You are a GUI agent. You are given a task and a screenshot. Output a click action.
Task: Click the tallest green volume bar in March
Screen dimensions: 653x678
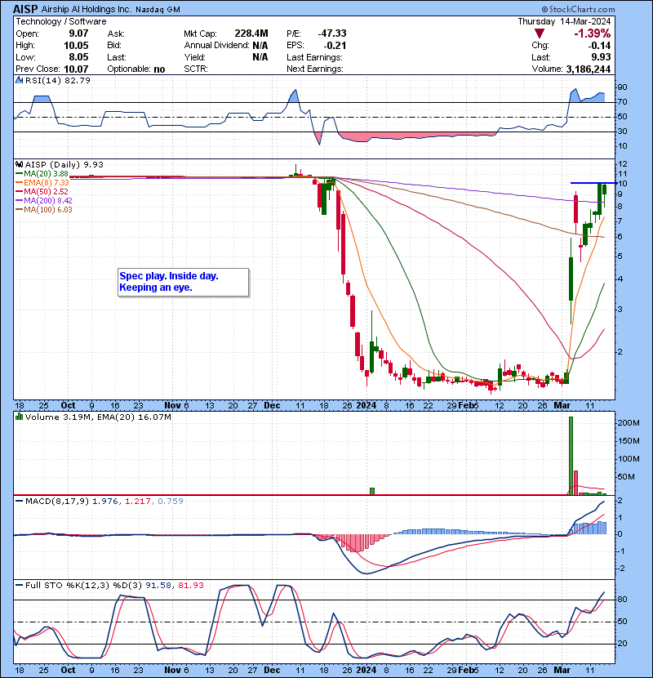coord(571,456)
